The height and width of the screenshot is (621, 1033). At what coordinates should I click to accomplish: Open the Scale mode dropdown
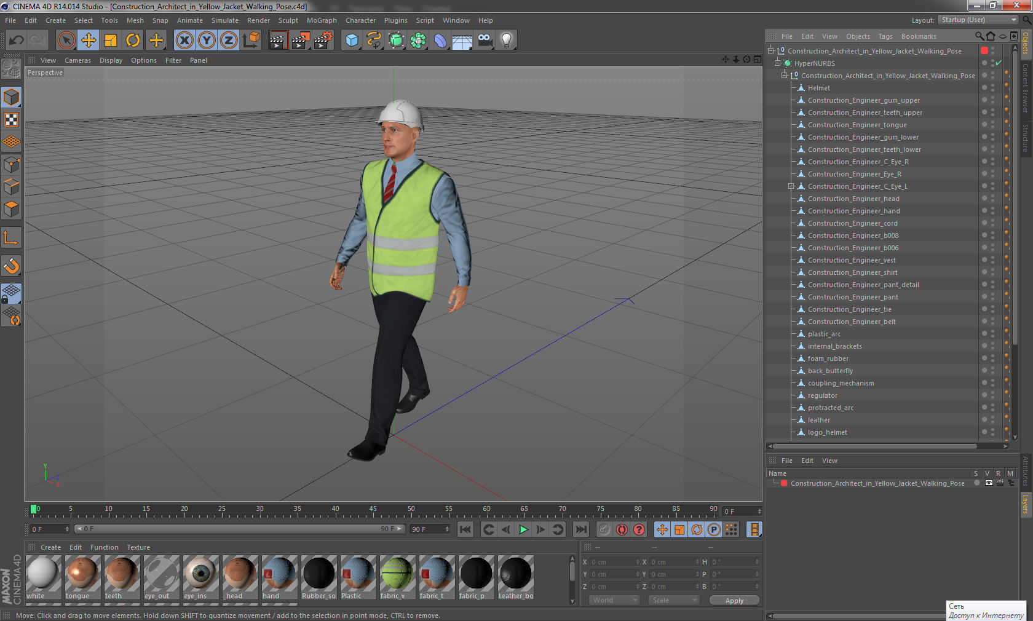pyautogui.click(x=674, y=600)
